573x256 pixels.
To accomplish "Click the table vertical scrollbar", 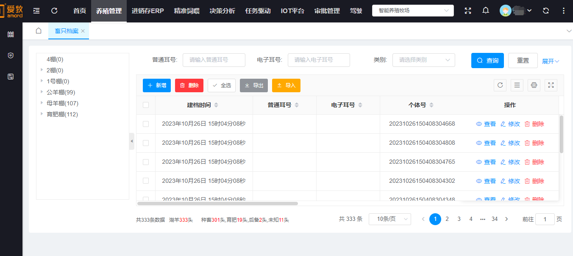I will click(x=562, y=134).
